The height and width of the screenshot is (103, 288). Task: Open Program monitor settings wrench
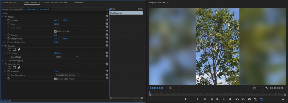267,88
